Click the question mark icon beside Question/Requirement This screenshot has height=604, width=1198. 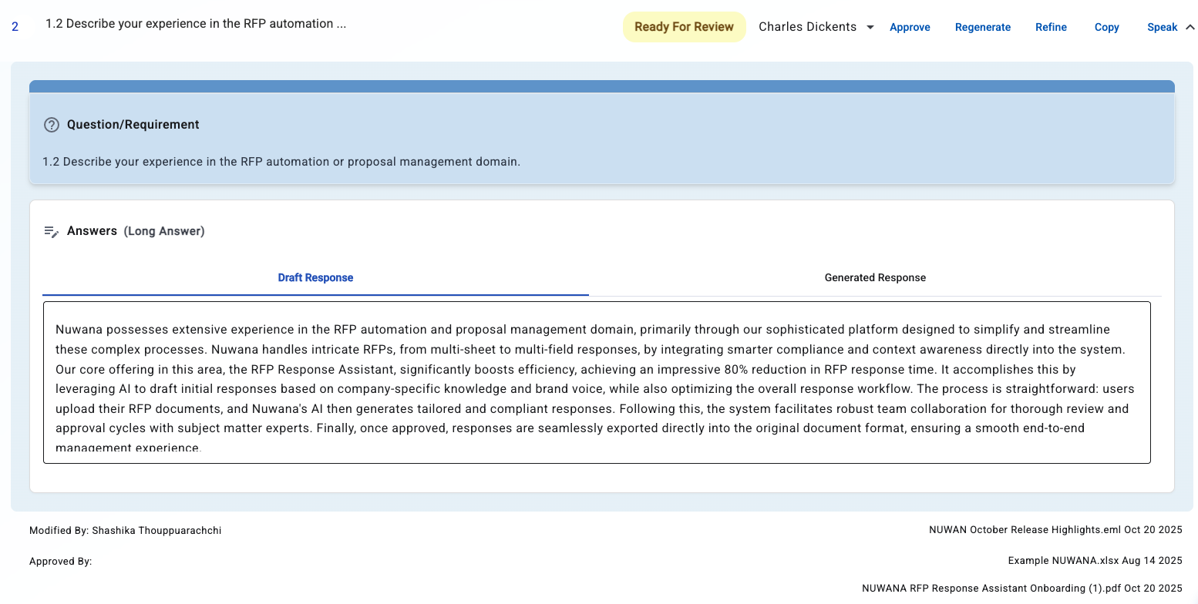52,125
